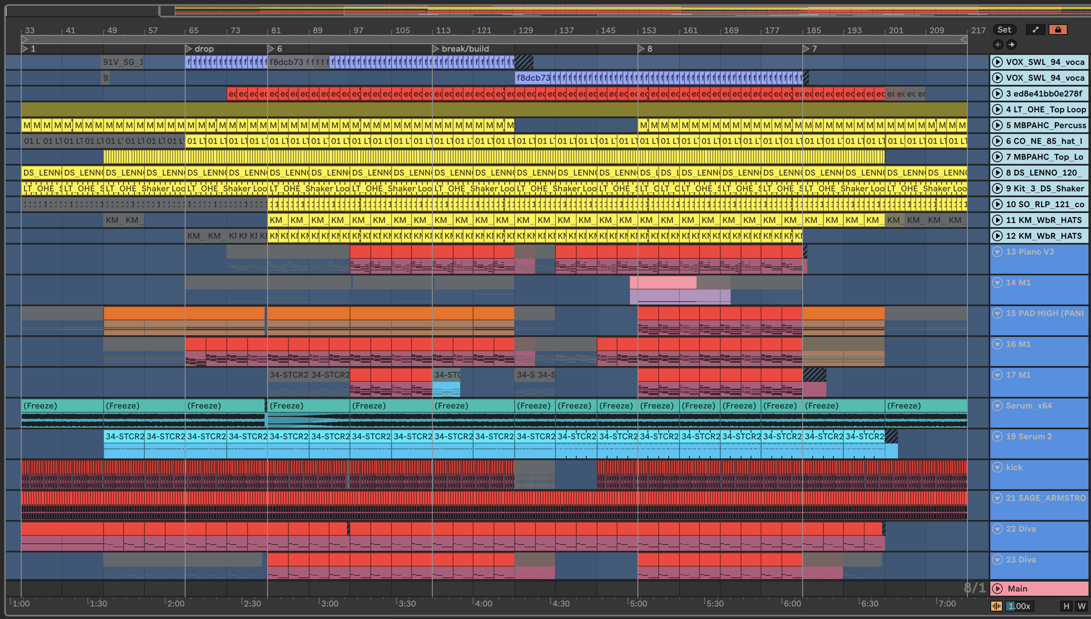Collapse the 17 M1 track
1091x619 pixels.
coord(997,375)
